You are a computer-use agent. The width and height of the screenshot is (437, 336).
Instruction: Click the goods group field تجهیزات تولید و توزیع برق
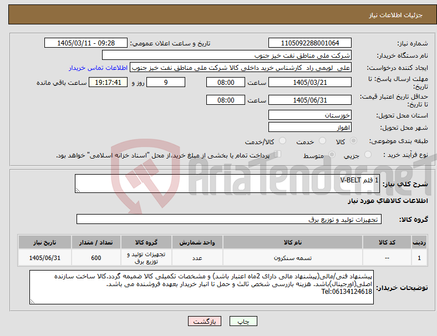tap(229, 219)
